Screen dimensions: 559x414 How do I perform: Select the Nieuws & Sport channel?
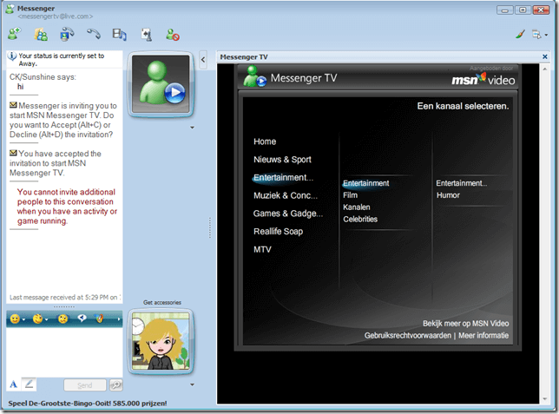(282, 160)
